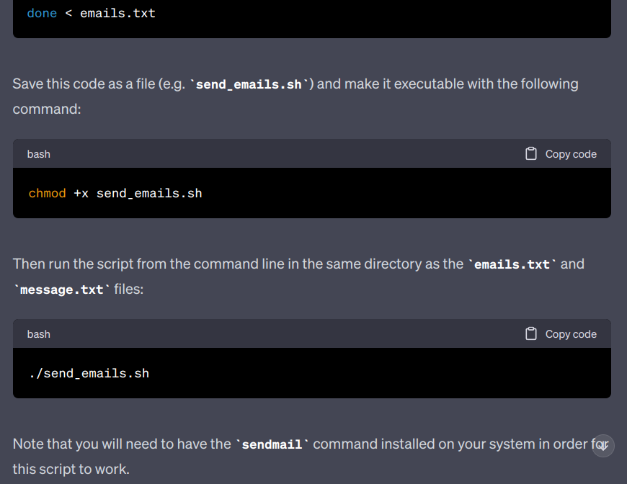This screenshot has width=627, height=484.
Task: Click "send_emails.sh" argument in the chmod command
Action: tap(149, 193)
